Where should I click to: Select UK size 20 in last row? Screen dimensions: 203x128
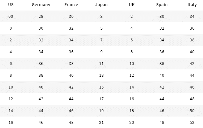132,122
